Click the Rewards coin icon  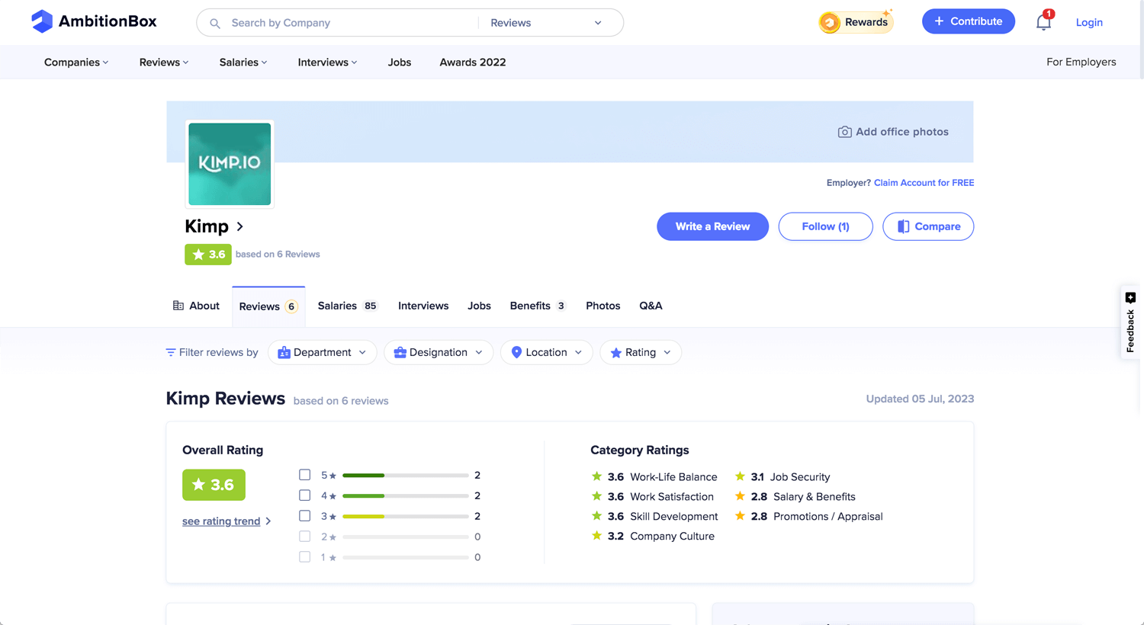830,22
